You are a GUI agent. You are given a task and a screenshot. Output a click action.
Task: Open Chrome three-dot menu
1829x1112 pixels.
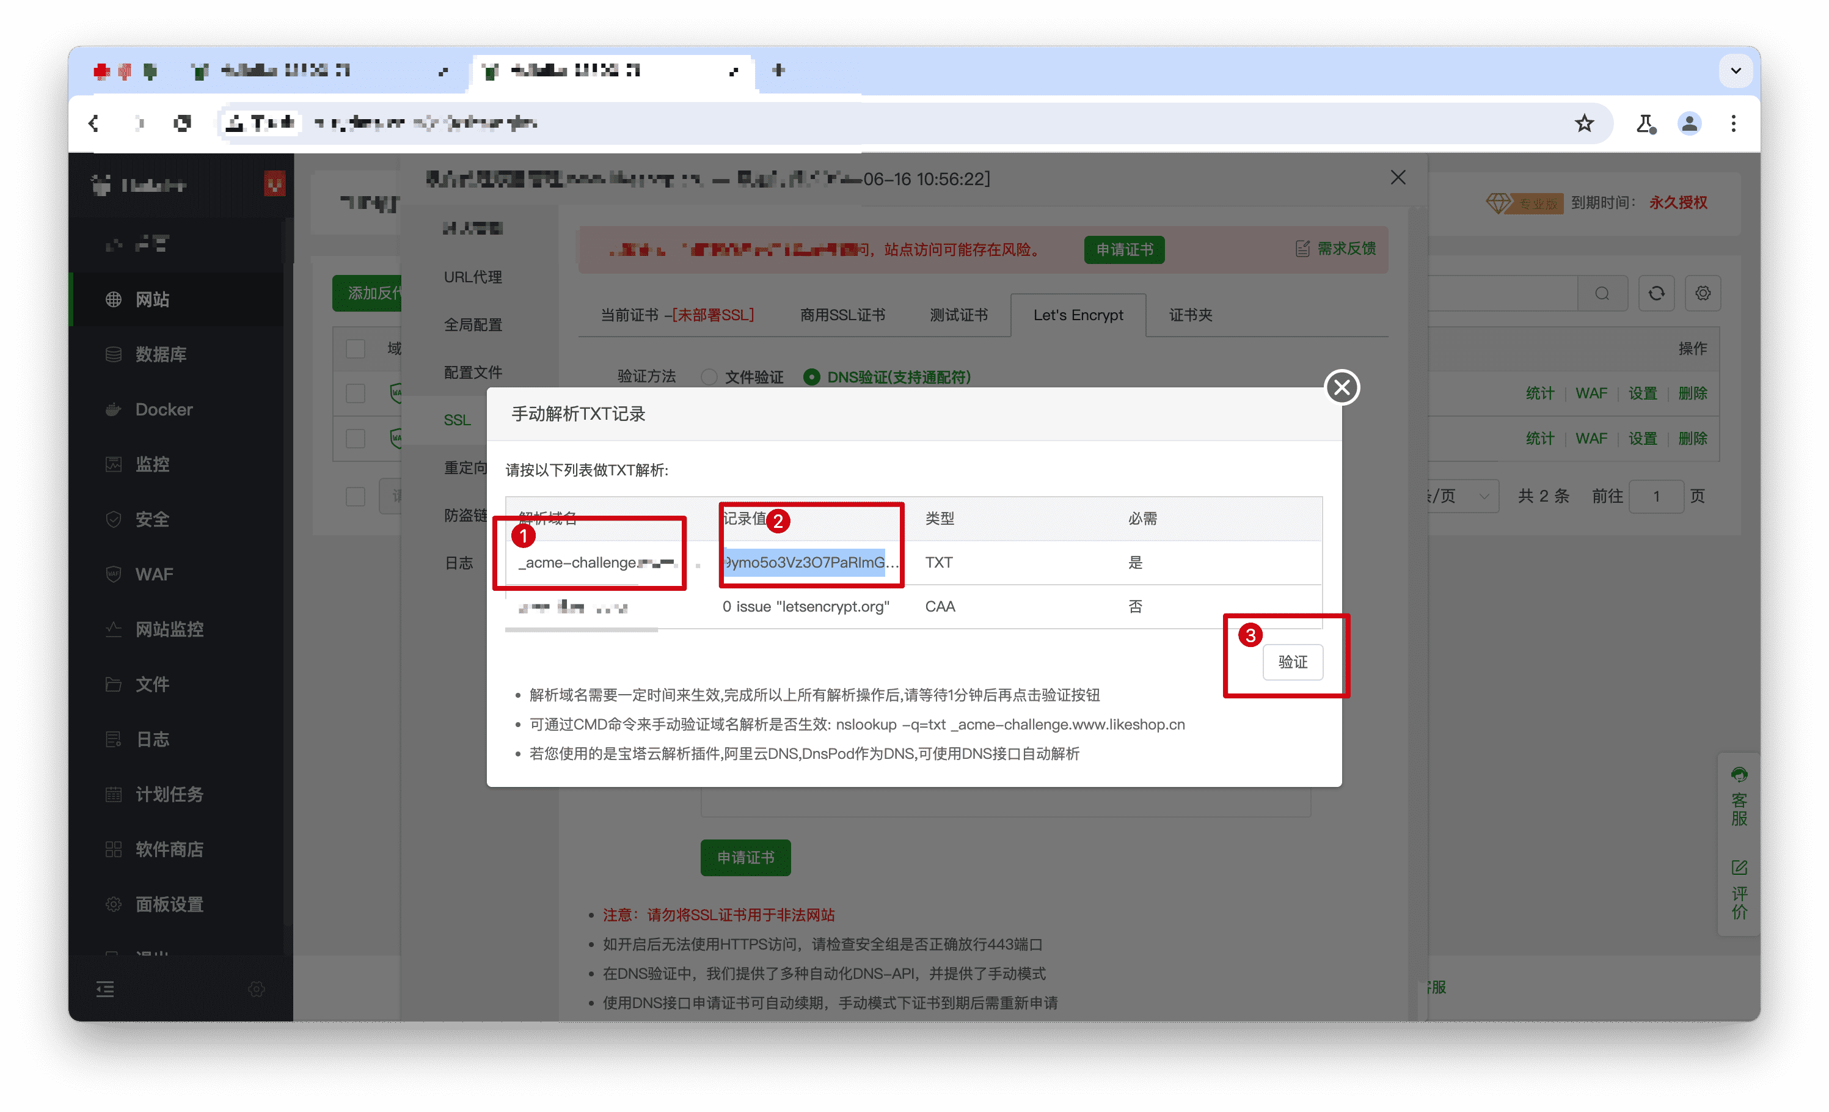1733,123
